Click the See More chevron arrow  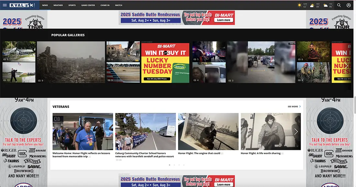coord(300,106)
